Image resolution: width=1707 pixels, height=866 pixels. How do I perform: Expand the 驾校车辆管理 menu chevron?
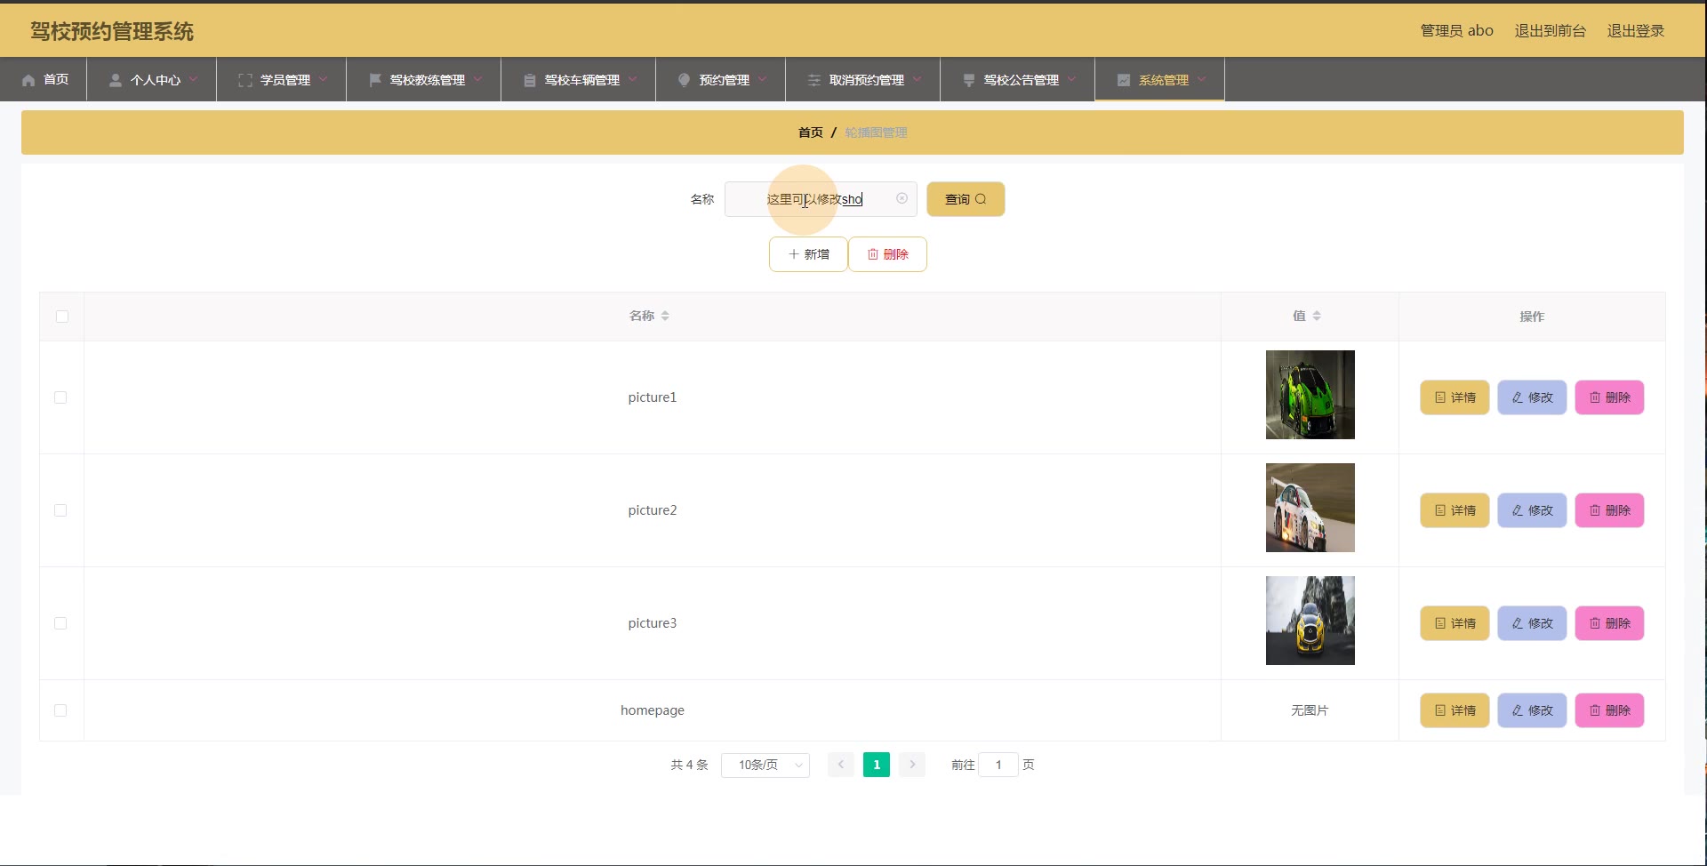(x=632, y=79)
